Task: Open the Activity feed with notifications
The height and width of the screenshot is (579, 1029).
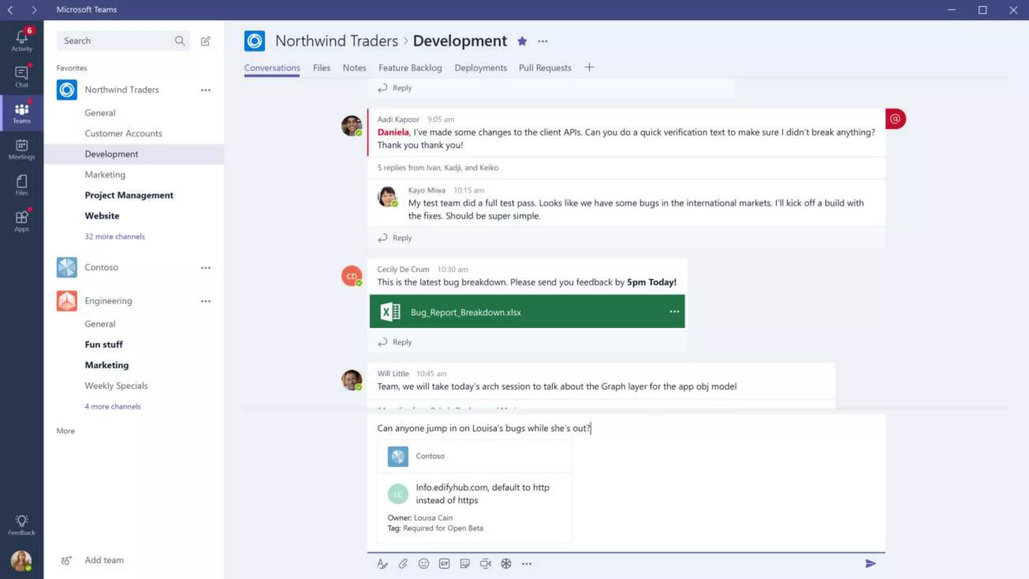Action: pos(22,40)
